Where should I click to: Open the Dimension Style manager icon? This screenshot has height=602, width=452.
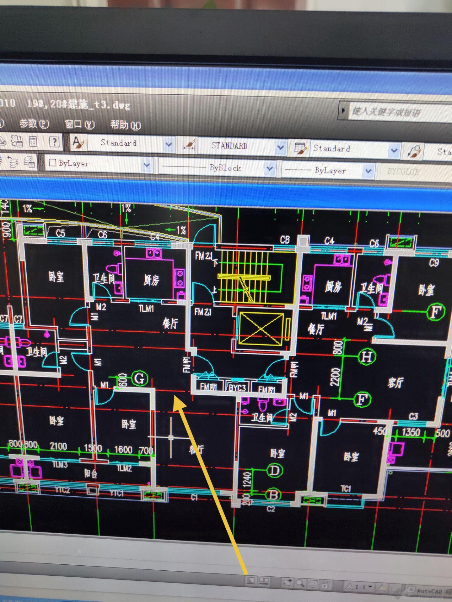tap(189, 145)
